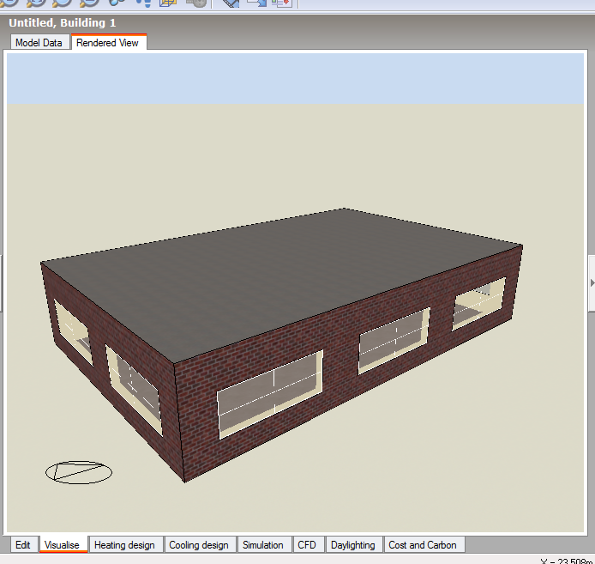This screenshot has height=564, width=595.
Task: Click the wireframe box toolbar icon
Action: click(x=169, y=3)
